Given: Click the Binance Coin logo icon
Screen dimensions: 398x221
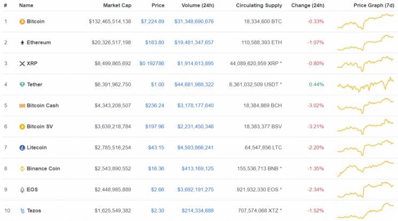Looking at the screenshot, I should point(22,169).
